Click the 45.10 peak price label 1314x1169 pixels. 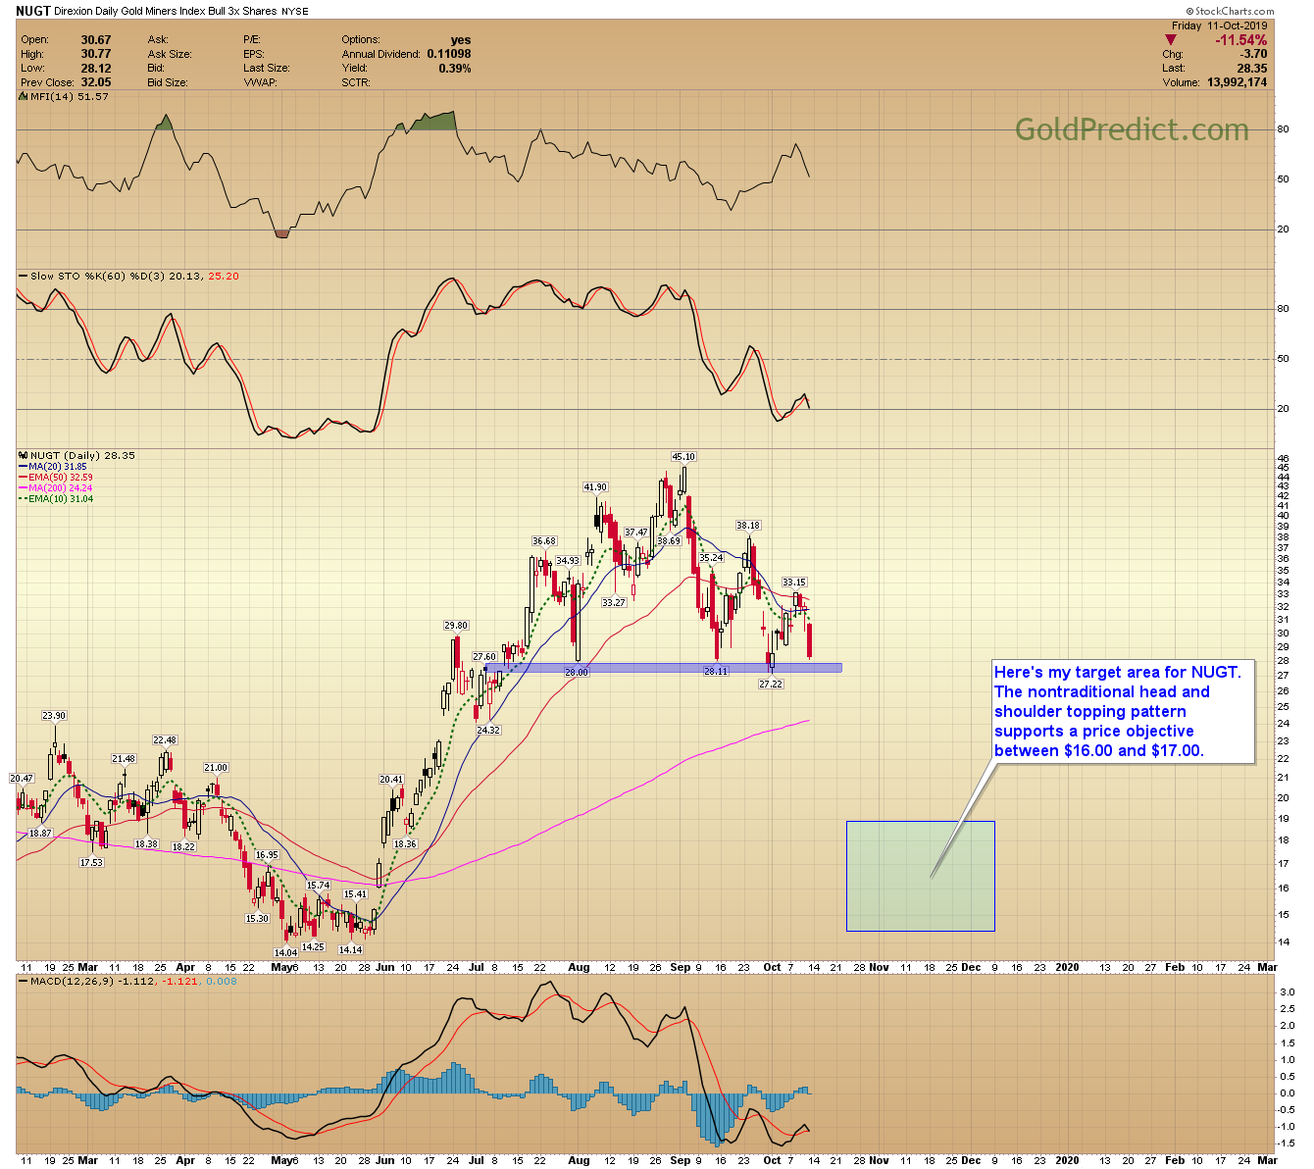(x=683, y=456)
